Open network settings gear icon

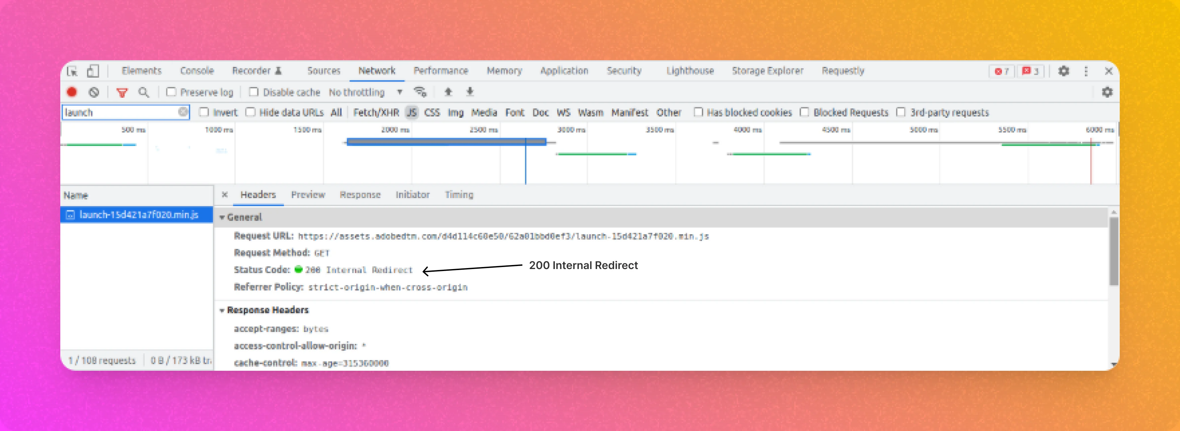point(1107,92)
